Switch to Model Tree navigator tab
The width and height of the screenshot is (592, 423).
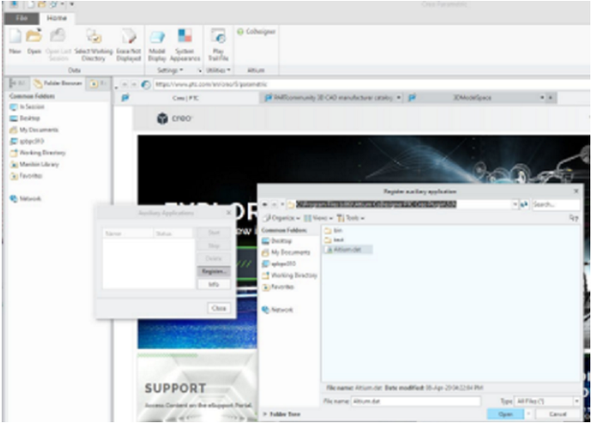click(x=18, y=83)
